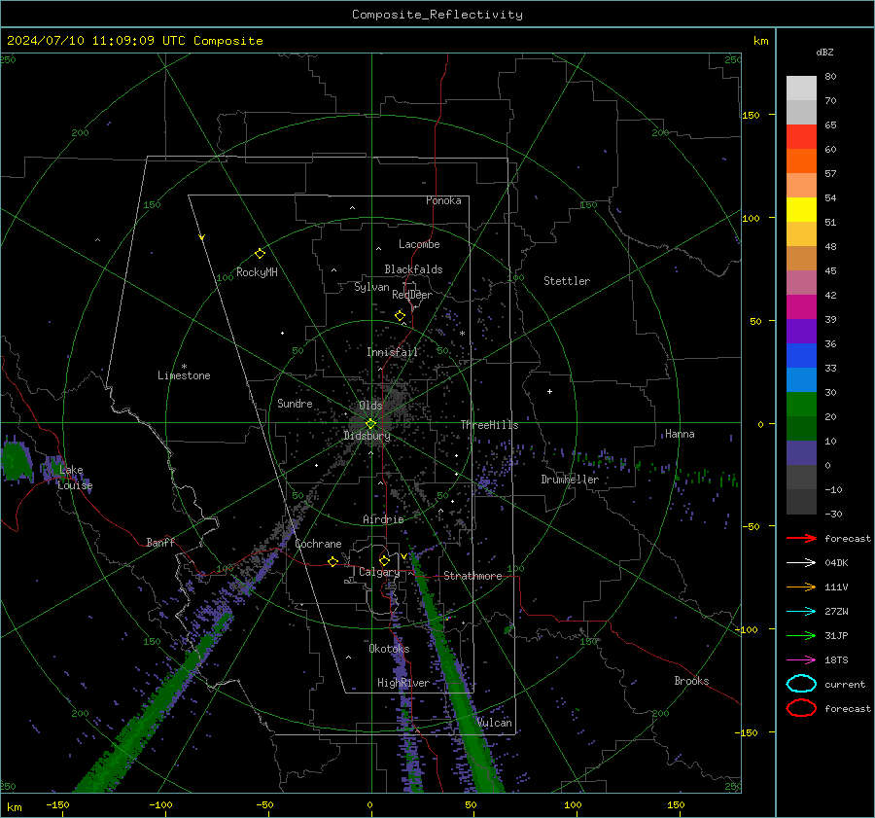Click the asterisk marker above Limestone
The height and width of the screenshot is (818, 875).
184,367
